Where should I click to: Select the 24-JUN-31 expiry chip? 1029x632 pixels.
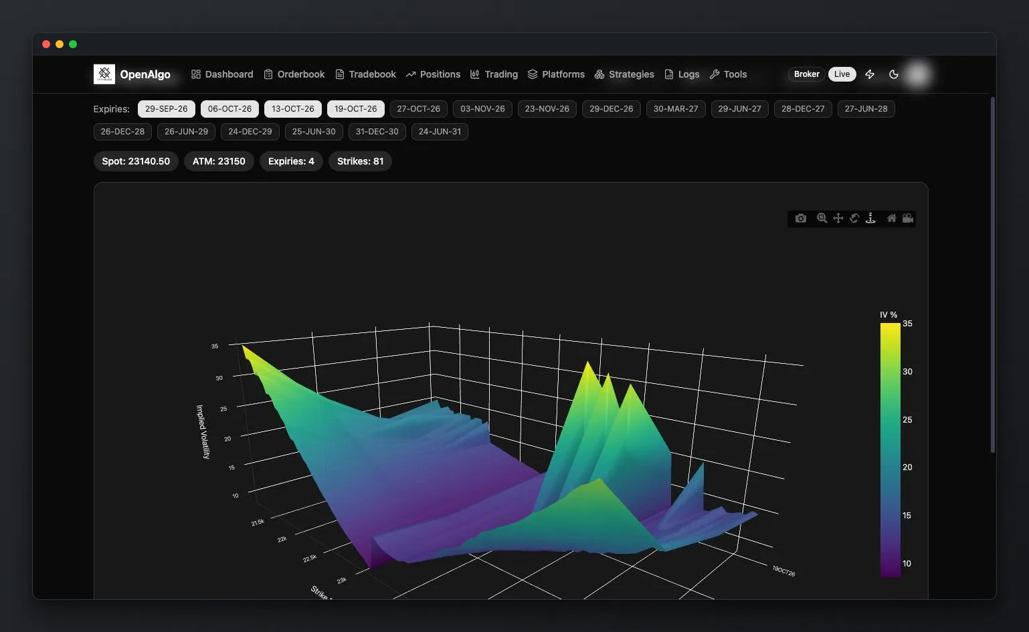440,132
